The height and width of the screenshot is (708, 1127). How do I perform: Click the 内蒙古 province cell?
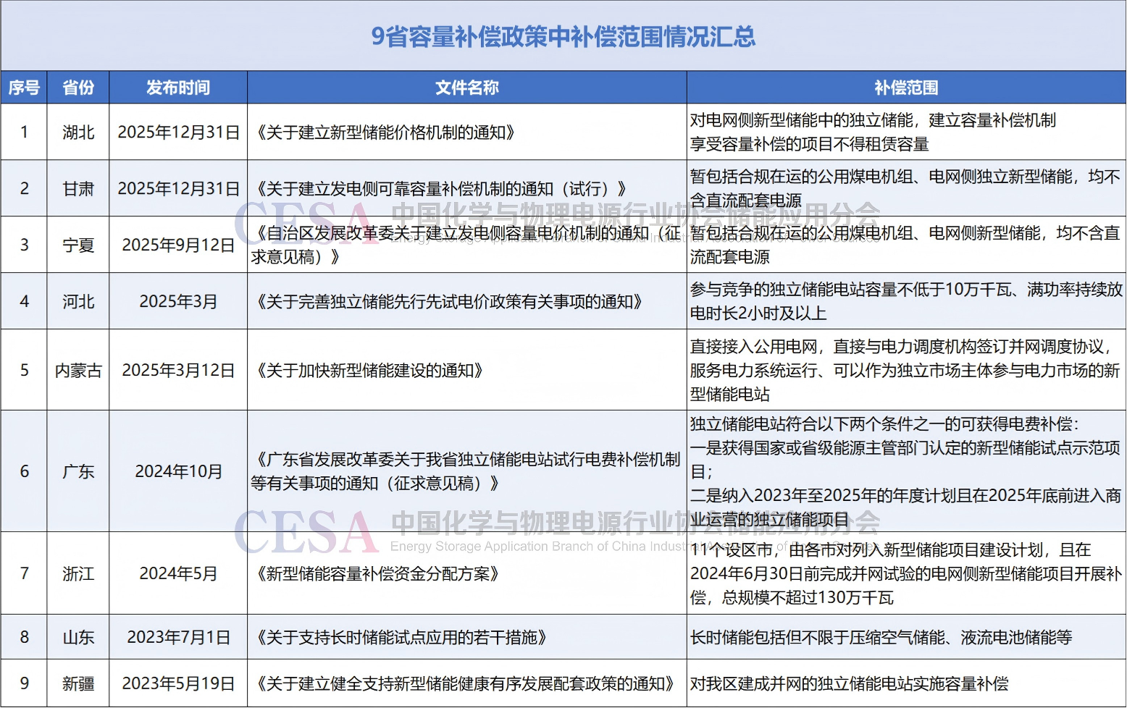coord(78,371)
